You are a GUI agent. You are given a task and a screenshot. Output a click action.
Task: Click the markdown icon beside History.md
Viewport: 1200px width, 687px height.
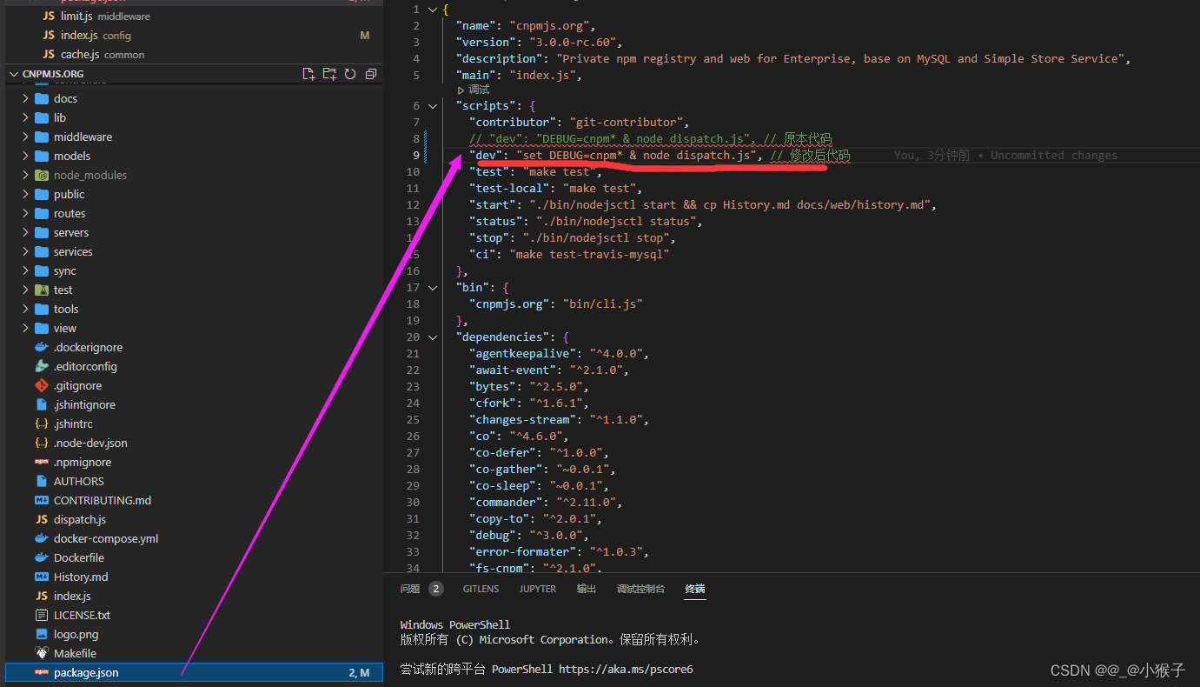pyautogui.click(x=42, y=577)
